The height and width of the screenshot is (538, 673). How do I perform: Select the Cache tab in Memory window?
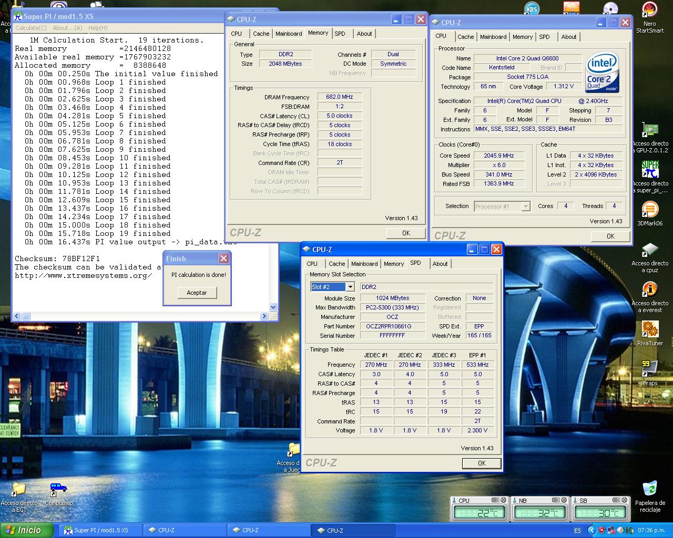pos(261,34)
